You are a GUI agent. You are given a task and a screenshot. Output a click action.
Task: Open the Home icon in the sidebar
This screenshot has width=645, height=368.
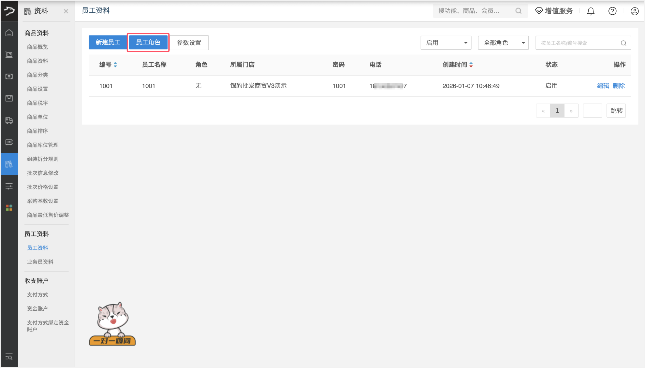[9, 32]
